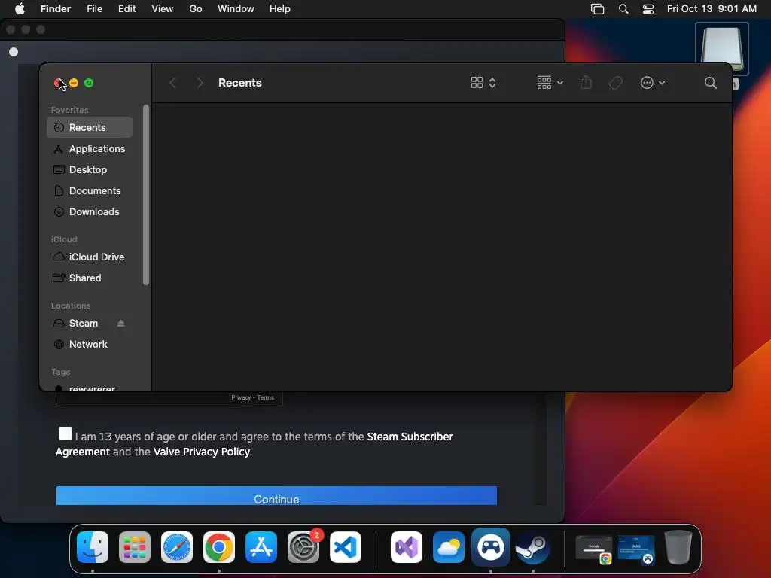
Task: Launch Visual Studio Code from Dock
Action: pos(345,547)
